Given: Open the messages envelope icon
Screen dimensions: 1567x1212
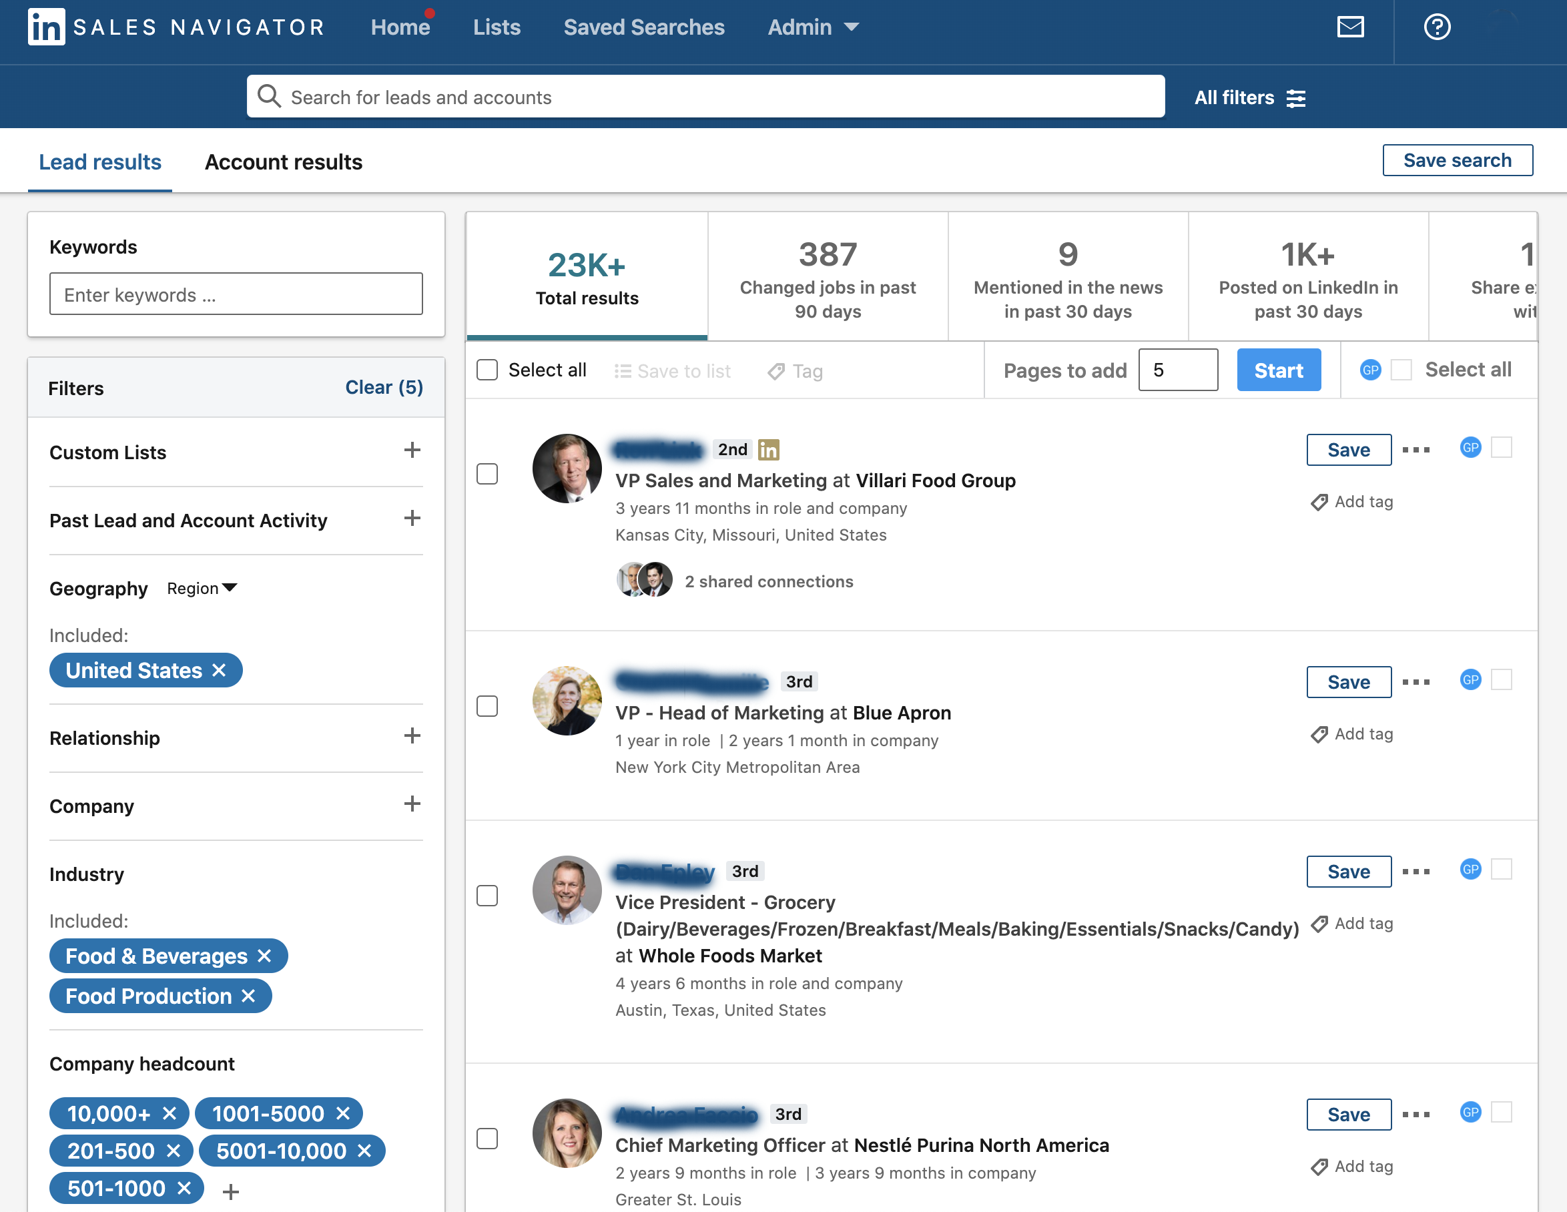Looking at the screenshot, I should point(1350,27).
